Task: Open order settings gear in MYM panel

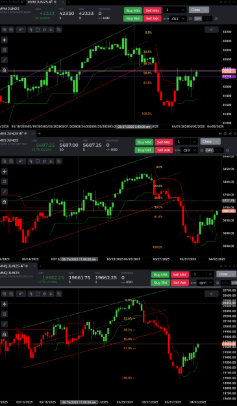Action: (216, 19)
